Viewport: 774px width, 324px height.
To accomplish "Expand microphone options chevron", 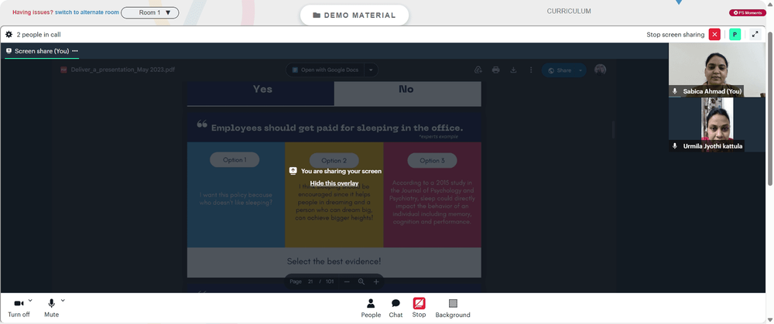I will pos(63,300).
